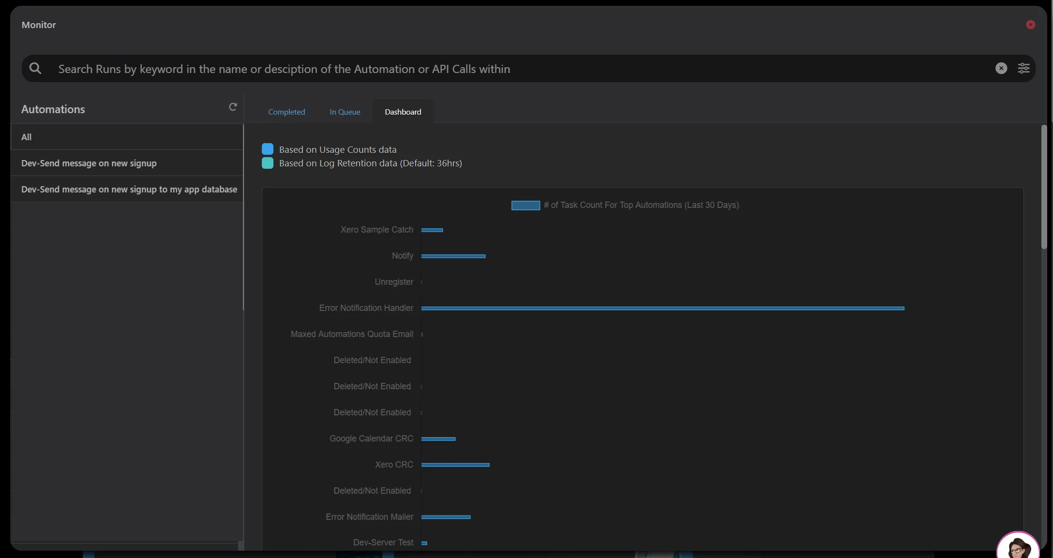Open the chat assistant avatar

1018,546
